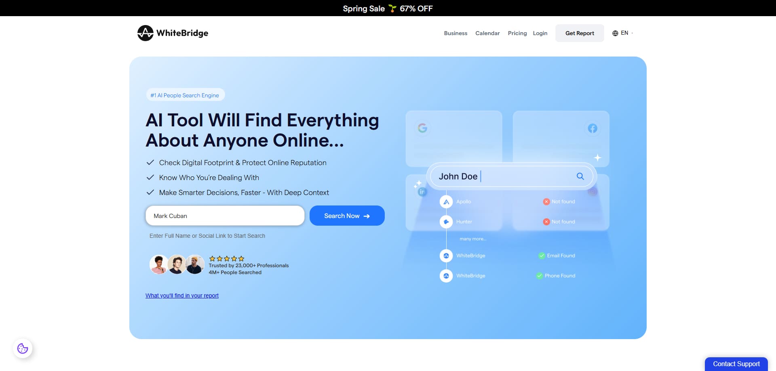
Task: Open the EN language dropdown
Action: [x=623, y=33]
